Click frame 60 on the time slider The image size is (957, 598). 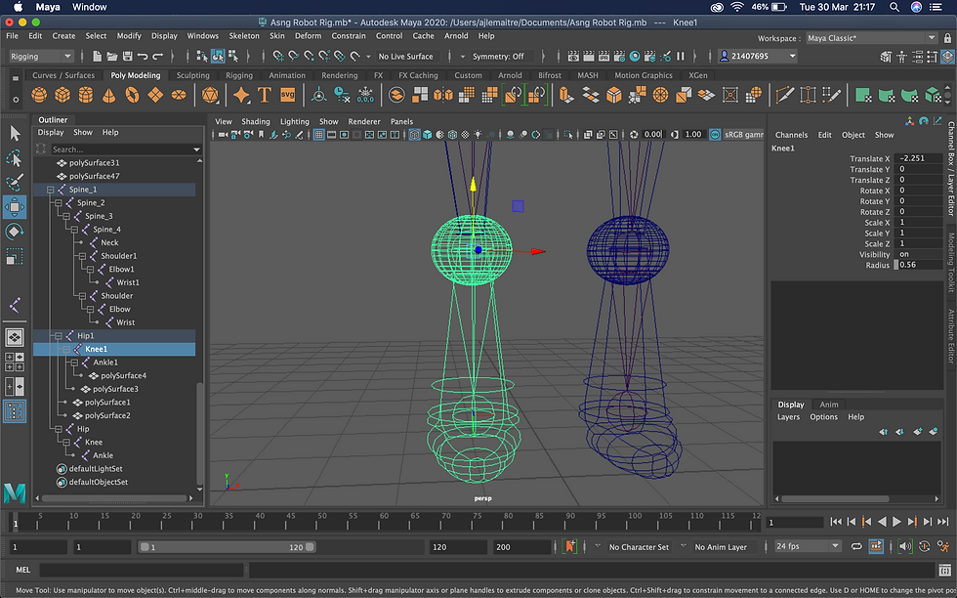pyautogui.click(x=383, y=522)
